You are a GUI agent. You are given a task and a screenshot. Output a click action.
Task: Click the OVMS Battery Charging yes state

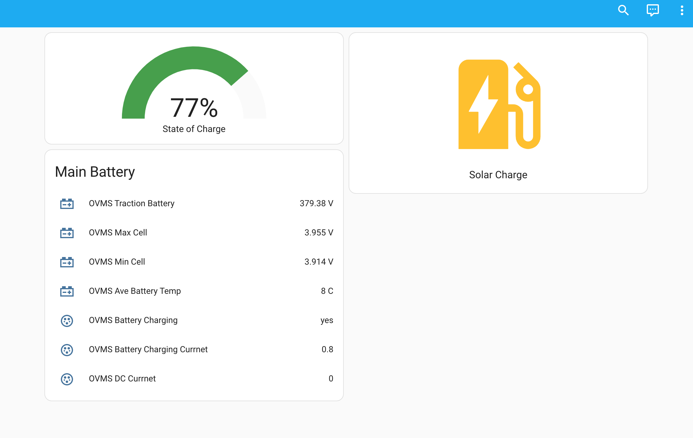(x=326, y=320)
